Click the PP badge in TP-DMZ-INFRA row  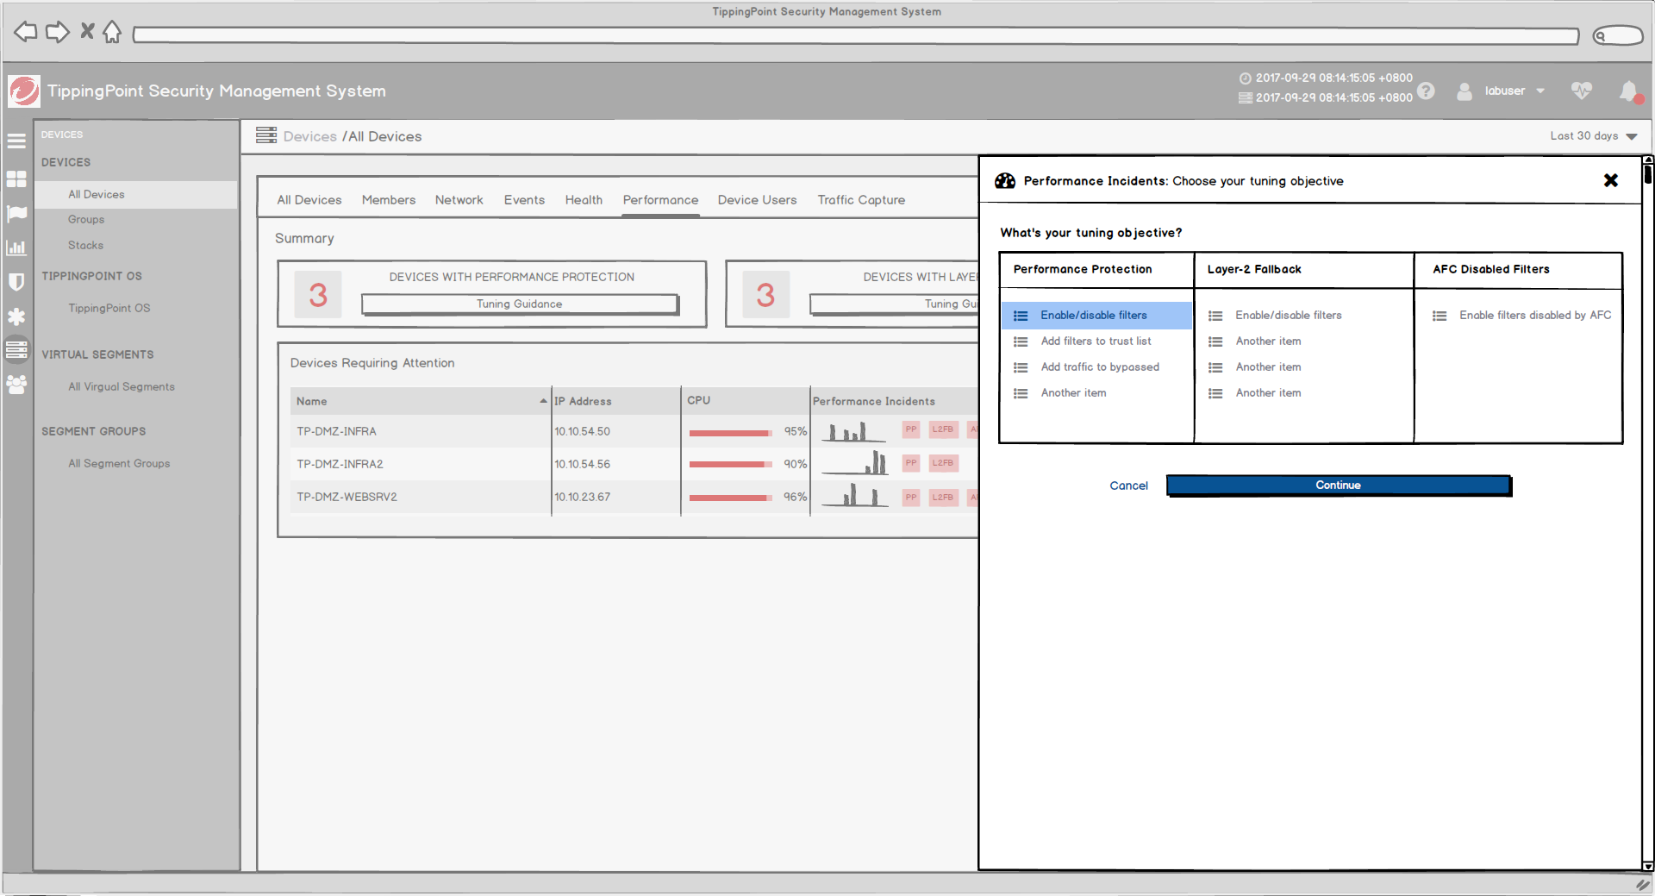911,429
